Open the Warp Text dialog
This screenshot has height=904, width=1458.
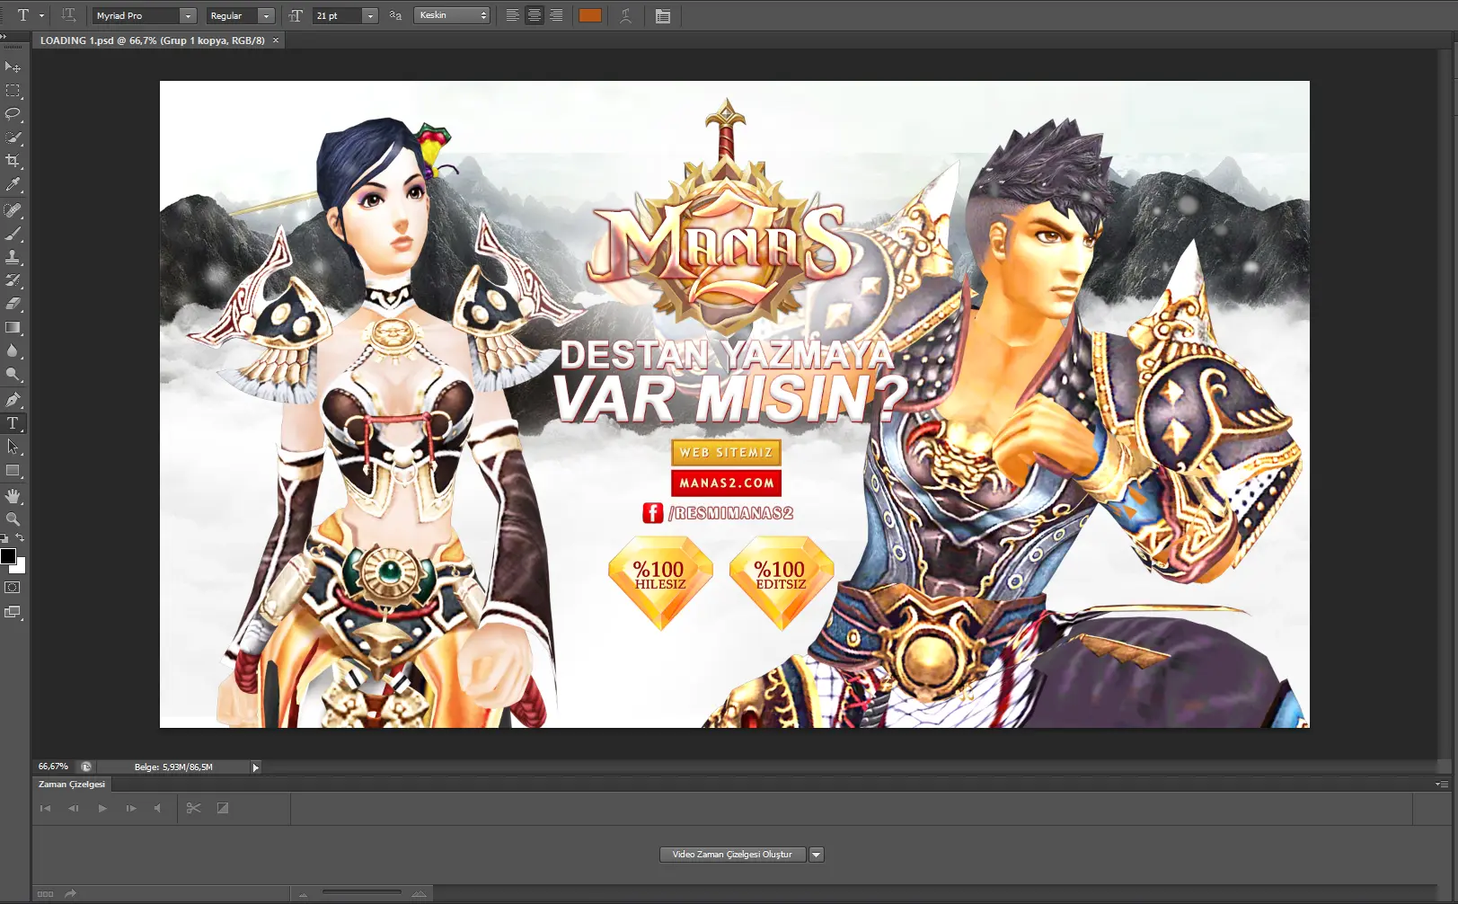pos(625,15)
